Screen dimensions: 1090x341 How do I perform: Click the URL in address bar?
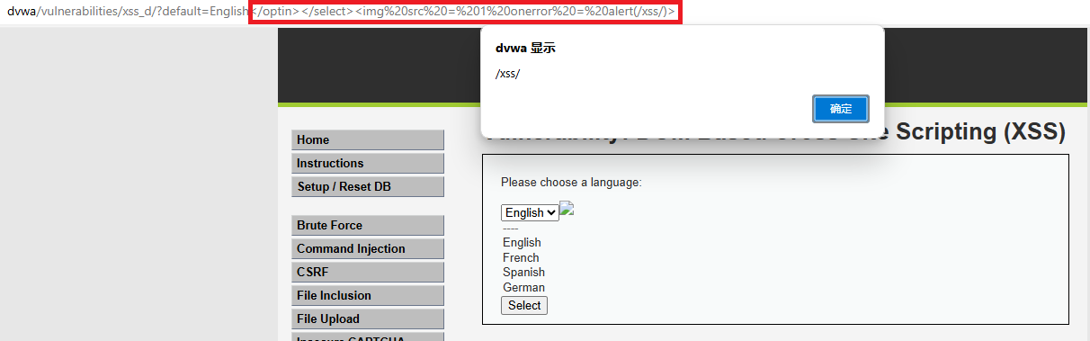(x=342, y=12)
